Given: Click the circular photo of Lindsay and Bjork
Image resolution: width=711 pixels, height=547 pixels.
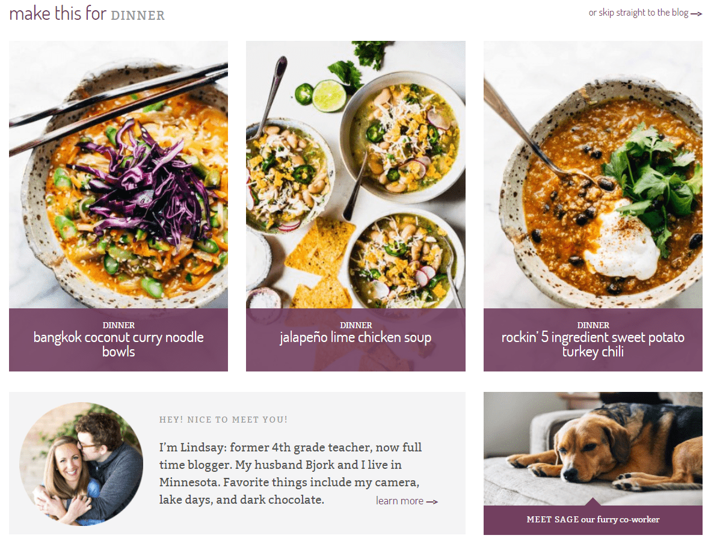Looking at the screenshot, I should pos(81,464).
